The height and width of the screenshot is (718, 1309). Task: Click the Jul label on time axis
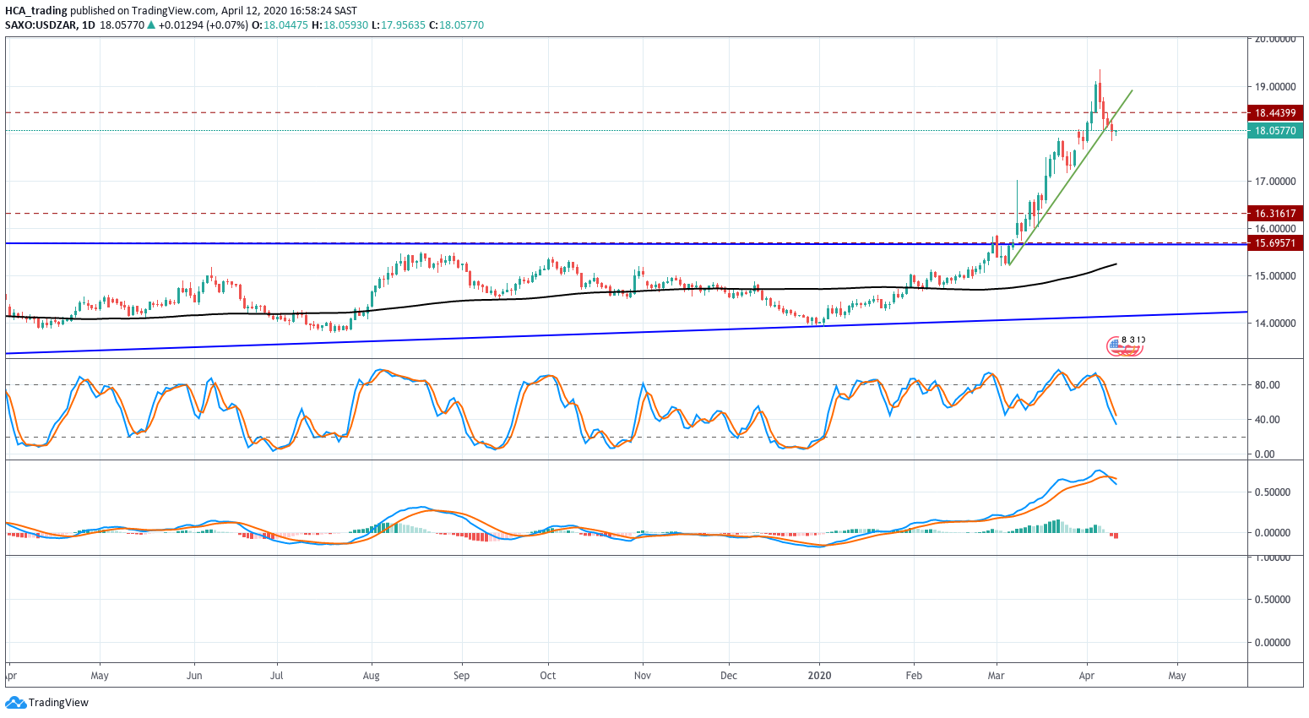point(276,676)
